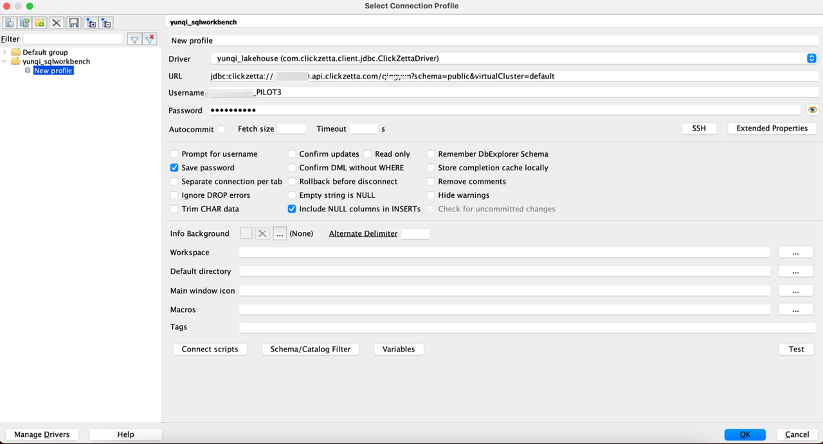Collapse the yunqi_sqlworkbench group

(x=5, y=62)
